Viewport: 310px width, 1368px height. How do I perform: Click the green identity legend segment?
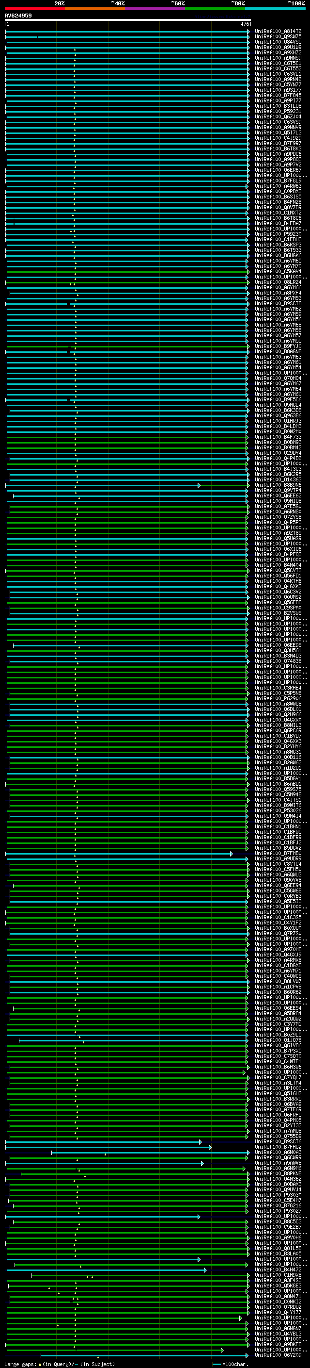(x=215, y=9)
